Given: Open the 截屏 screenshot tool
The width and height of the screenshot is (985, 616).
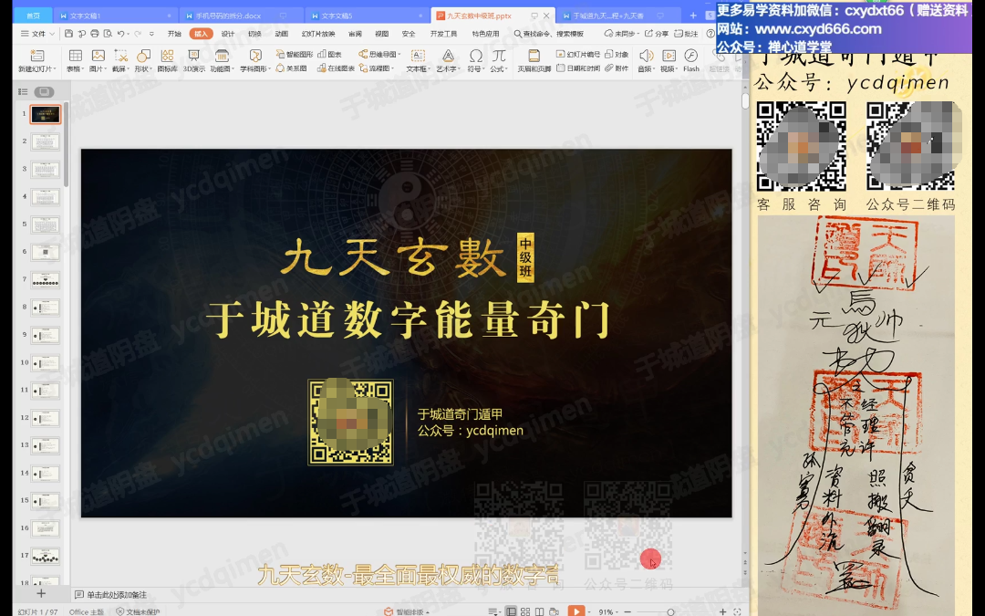Looking at the screenshot, I should [x=120, y=60].
